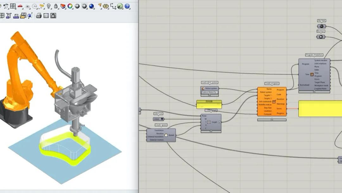Click the large yellow Errors output panel
Viewport: 342px width, 193px height.
[x=320, y=109]
